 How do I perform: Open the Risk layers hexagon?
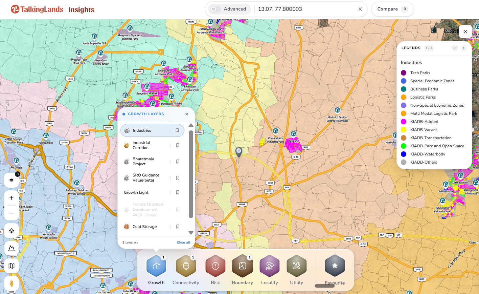(x=215, y=266)
